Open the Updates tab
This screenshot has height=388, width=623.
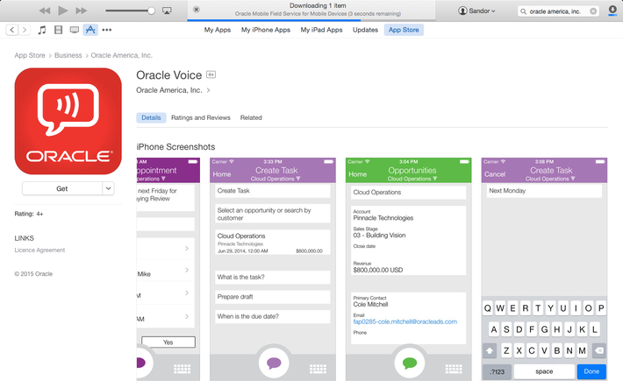[x=365, y=30]
